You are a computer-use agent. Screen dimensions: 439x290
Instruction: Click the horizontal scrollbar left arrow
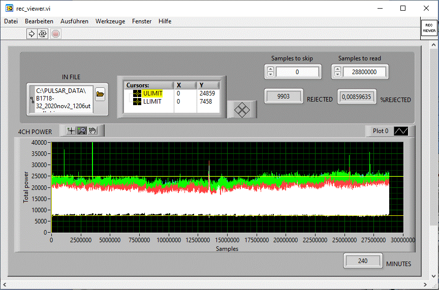click(x=4, y=285)
